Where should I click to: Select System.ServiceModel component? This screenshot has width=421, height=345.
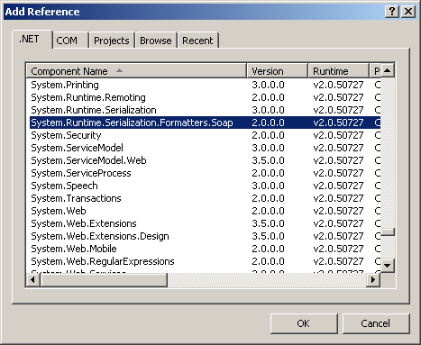205,148
